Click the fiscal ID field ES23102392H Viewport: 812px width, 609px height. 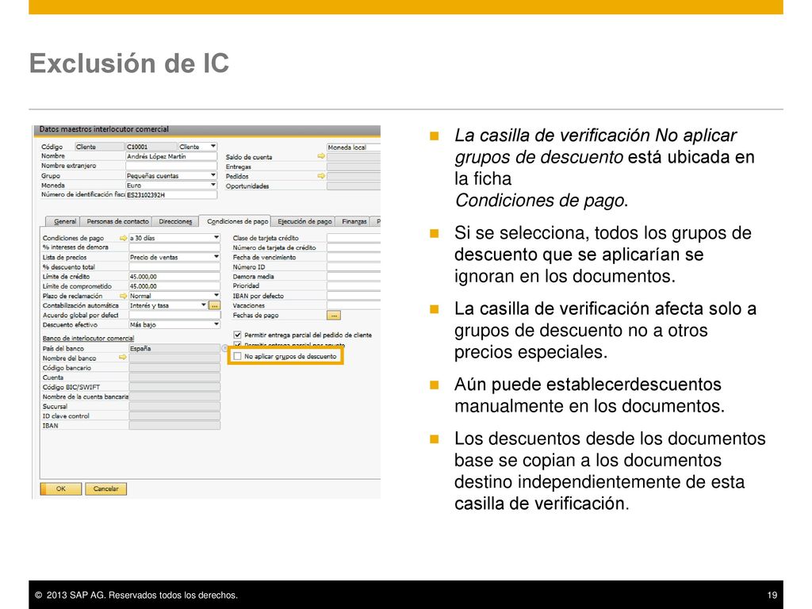[x=171, y=195]
